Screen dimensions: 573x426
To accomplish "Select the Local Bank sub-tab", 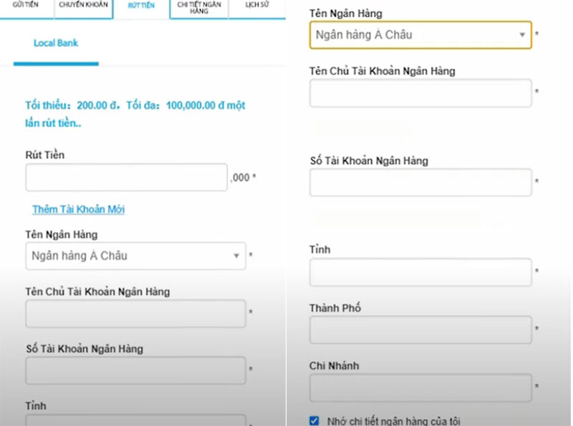I will [x=56, y=43].
